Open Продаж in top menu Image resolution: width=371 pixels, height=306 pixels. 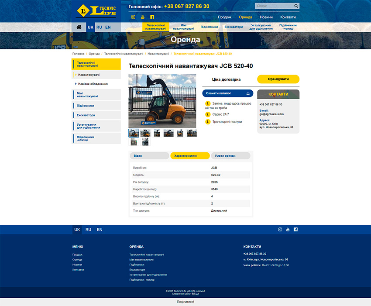point(224,17)
